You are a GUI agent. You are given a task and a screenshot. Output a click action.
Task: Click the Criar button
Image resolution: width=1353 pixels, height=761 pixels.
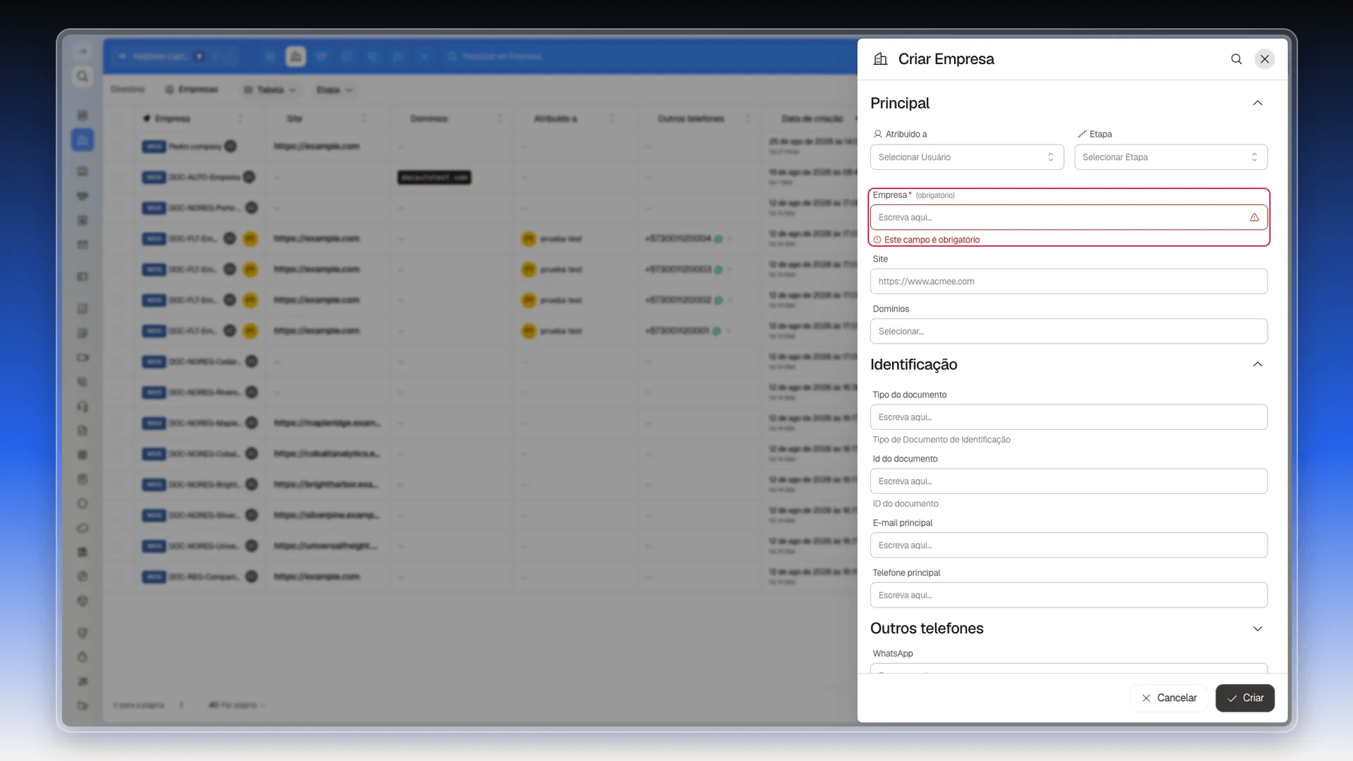(1244, 698)
